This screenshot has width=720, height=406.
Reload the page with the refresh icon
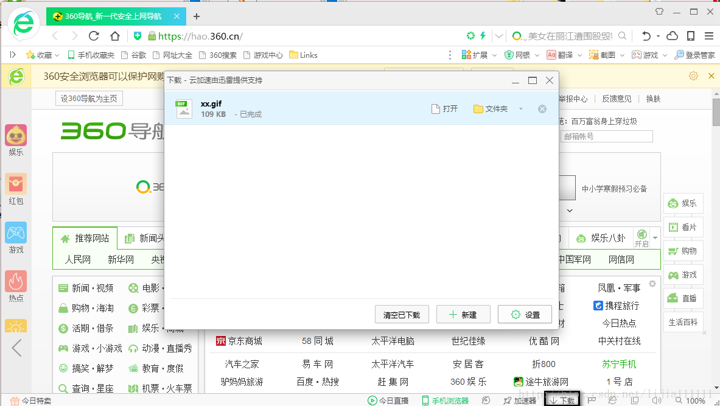pos(94,36)
